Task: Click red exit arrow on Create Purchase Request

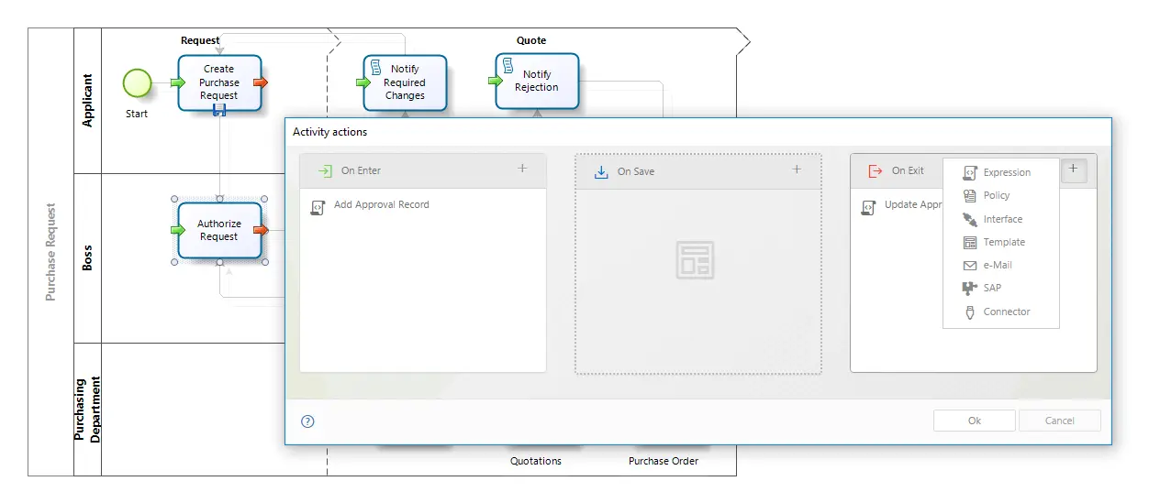Action: (261, 82)
